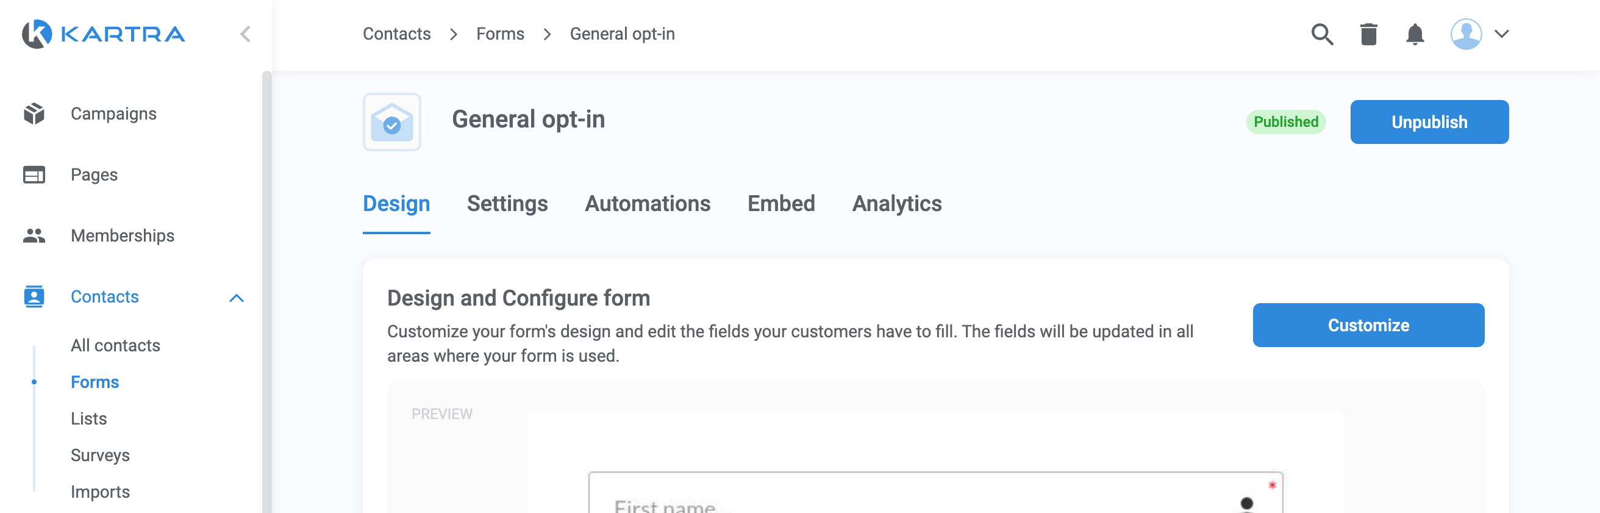Switch to the Automations tab

(x=647, y=204)
